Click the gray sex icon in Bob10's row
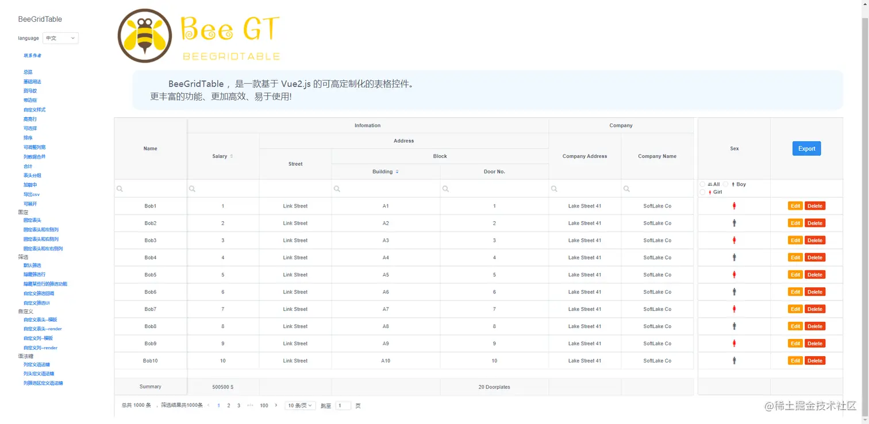The height and width of the screenshot is (424, 869). click(x=734, y=361)
